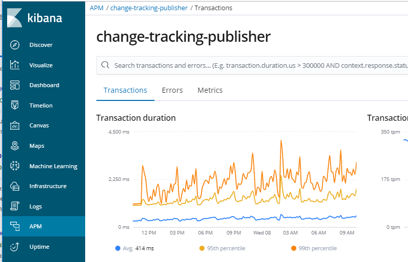408x262 pixels.
Task: Open Visualize via bar chart icon
Action: 15,65
